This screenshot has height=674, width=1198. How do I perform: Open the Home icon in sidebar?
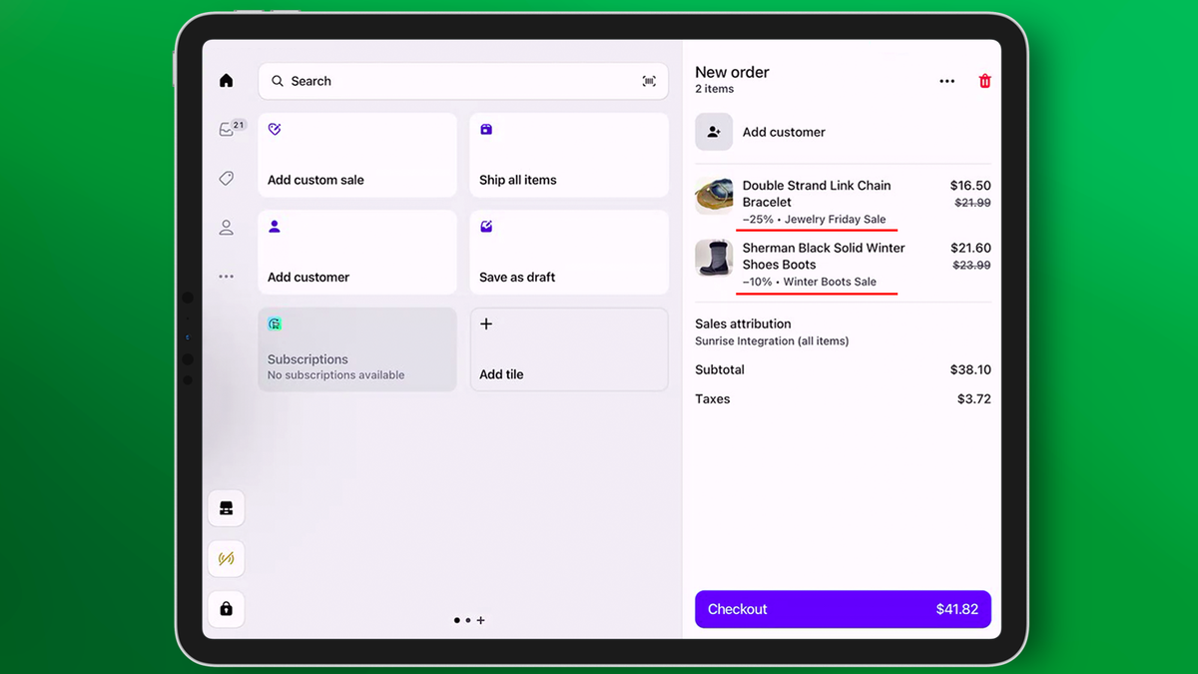227,81
